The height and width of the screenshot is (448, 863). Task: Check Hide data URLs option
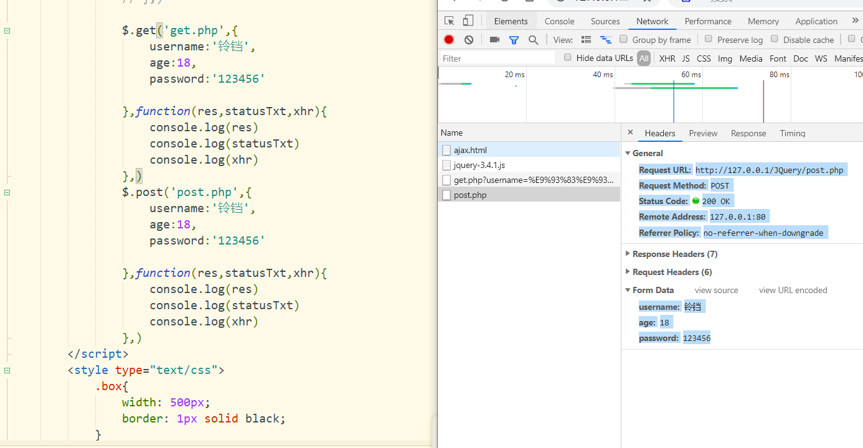[x=568, y=57]
